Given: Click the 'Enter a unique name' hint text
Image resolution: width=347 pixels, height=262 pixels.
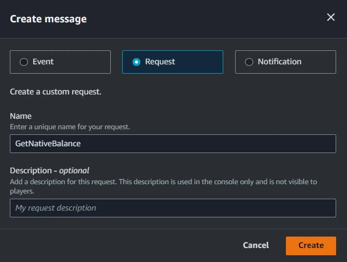Looking at the screenshot, I should click(70, 127).
